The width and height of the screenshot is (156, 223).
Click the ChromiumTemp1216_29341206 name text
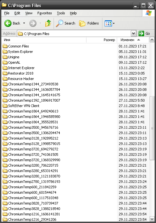click(x=32, y=219)
